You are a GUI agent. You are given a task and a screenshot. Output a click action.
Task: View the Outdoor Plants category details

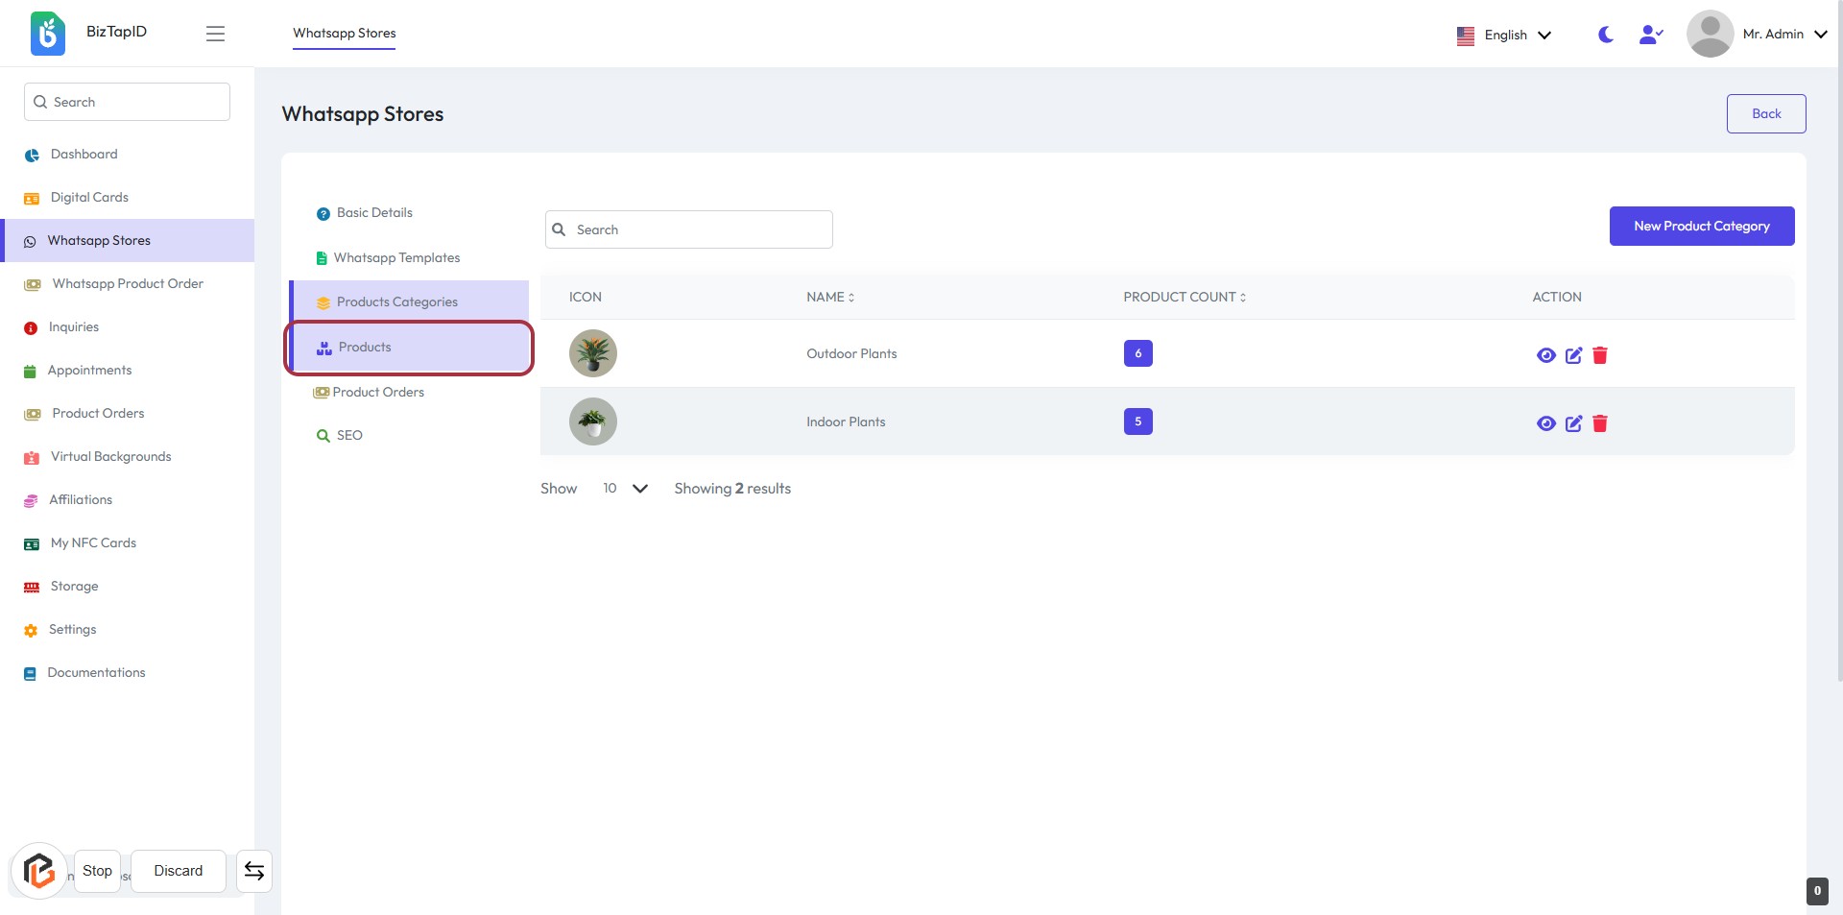(1545, 355)
